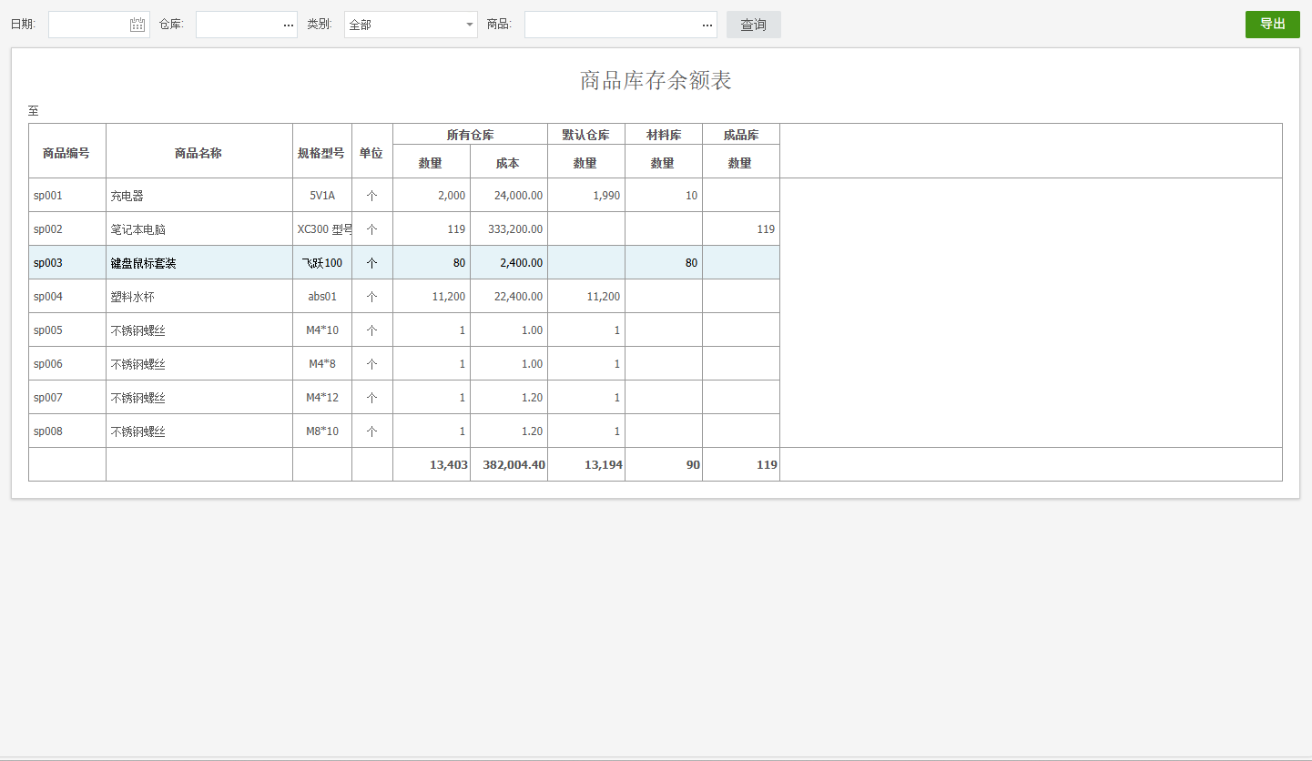The image size is (1312, 761).
Task: Select row sp005
Action: tap(404, 330)
